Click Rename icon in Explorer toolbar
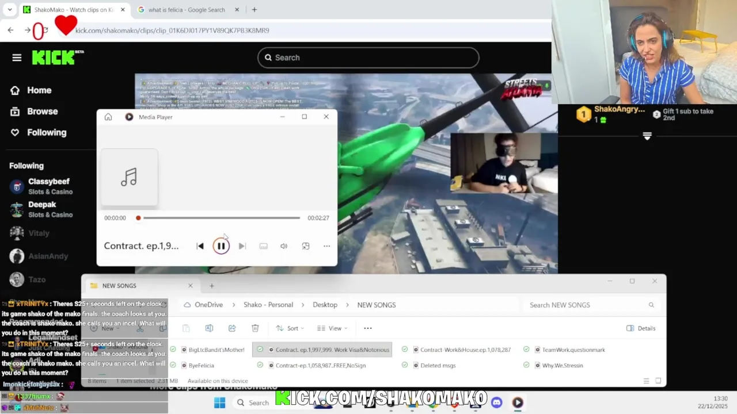 coord(209,328)
